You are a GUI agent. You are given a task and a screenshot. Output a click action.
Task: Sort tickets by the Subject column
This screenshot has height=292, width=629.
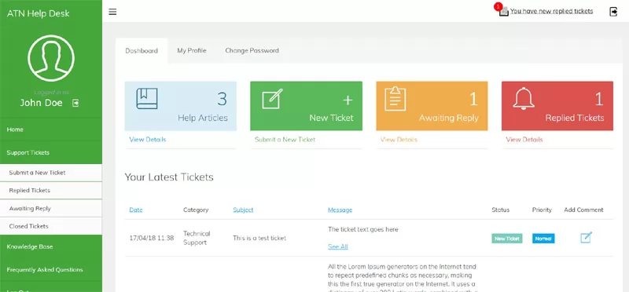243,210
